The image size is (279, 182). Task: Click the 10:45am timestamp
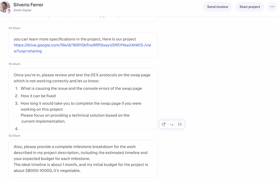[x=14, y=136]
